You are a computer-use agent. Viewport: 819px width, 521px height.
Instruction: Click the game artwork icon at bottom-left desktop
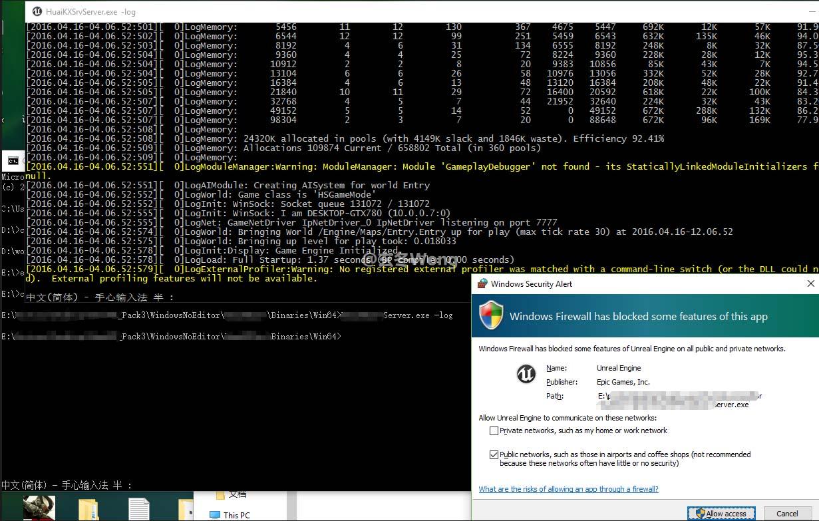39,508
